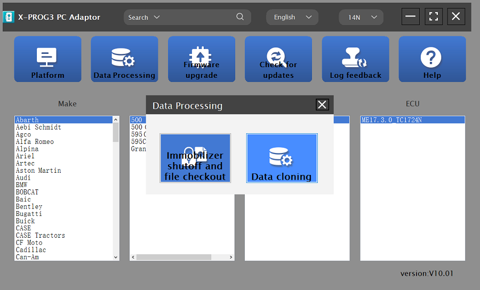
Task: Open the Platform tile
Action: coord(47,59)
